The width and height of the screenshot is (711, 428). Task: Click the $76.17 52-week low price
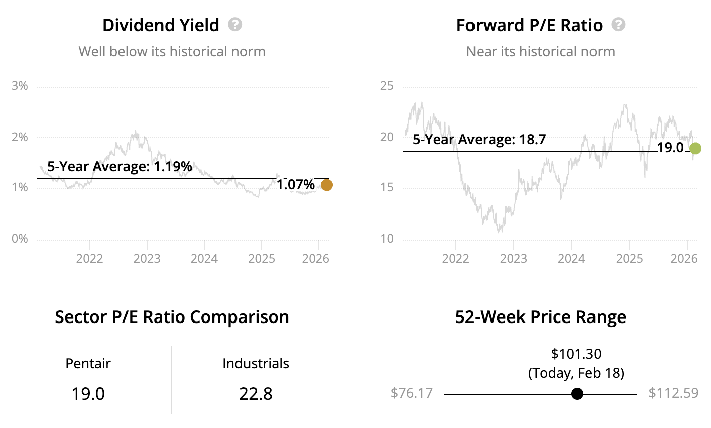click(412, 393)
